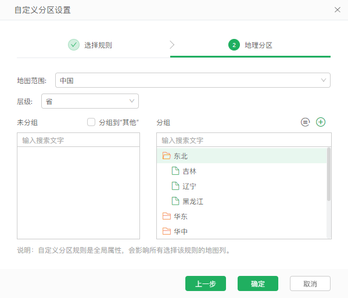Select the 华中 group row
Viewport: 348px width, 298px height.
tap(242, 231)
